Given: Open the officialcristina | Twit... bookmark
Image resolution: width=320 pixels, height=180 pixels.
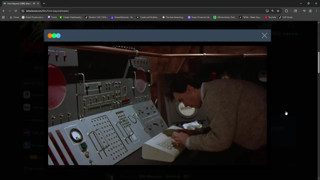Looking at the screenshot, I should click(225, 17).
